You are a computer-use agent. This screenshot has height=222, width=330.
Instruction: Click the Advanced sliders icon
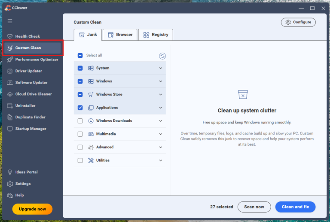(x=91, y=147)
